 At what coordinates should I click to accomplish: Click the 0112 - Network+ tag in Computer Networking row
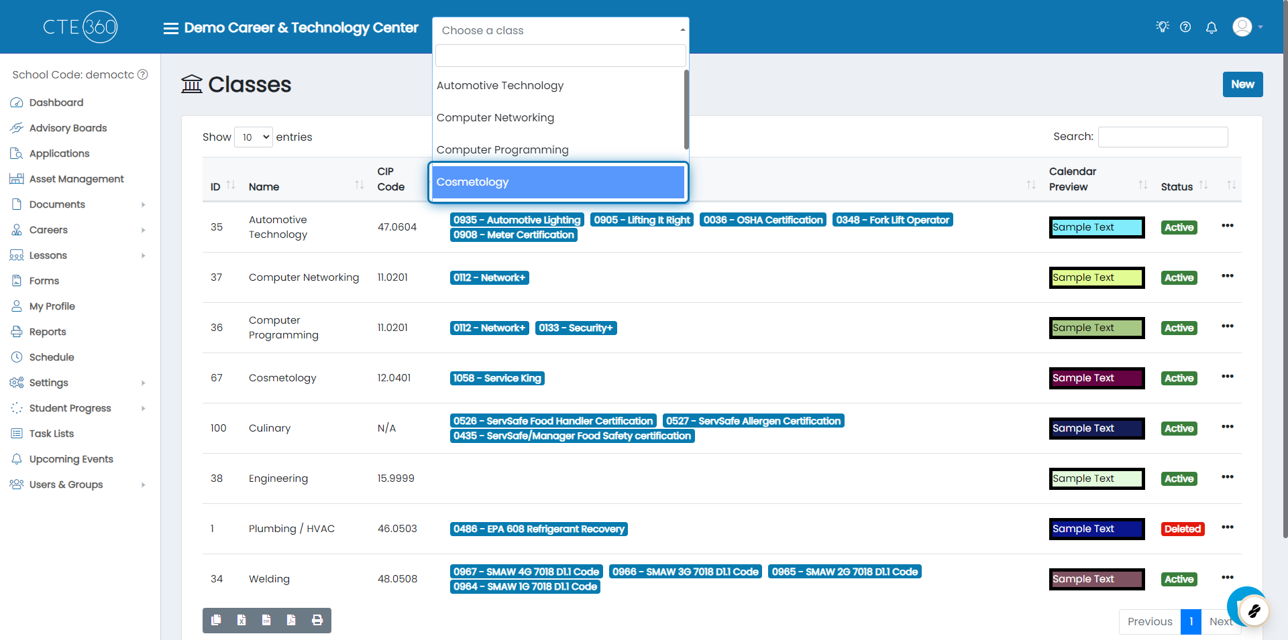pos(489,277)
